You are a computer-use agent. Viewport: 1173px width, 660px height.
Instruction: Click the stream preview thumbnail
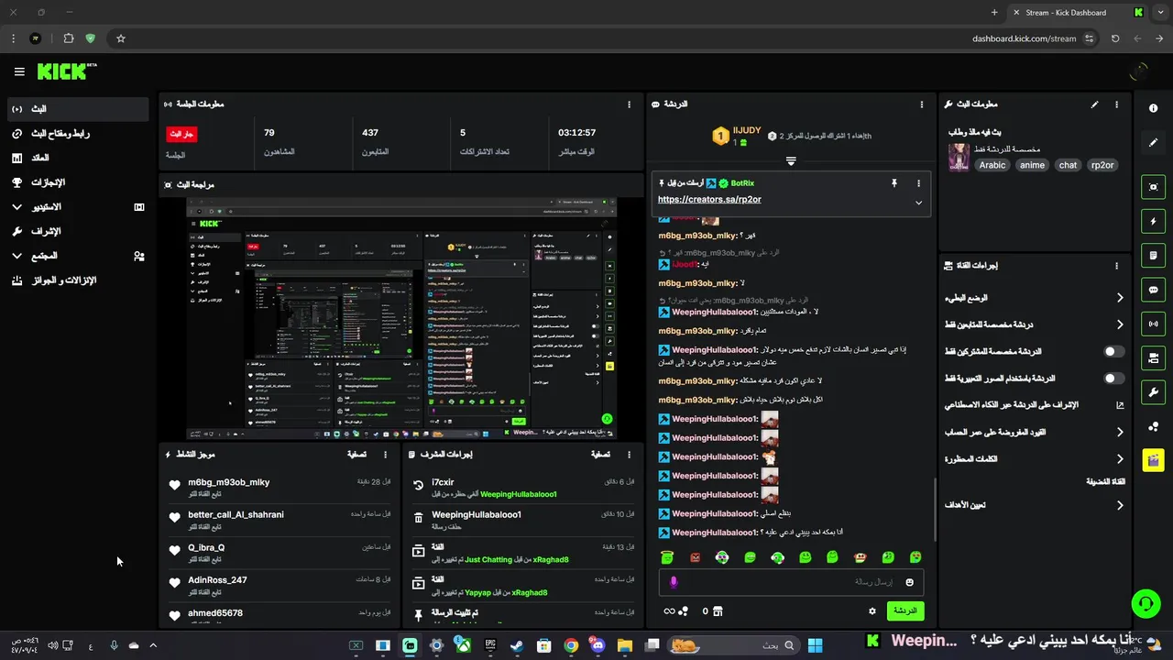401,318
